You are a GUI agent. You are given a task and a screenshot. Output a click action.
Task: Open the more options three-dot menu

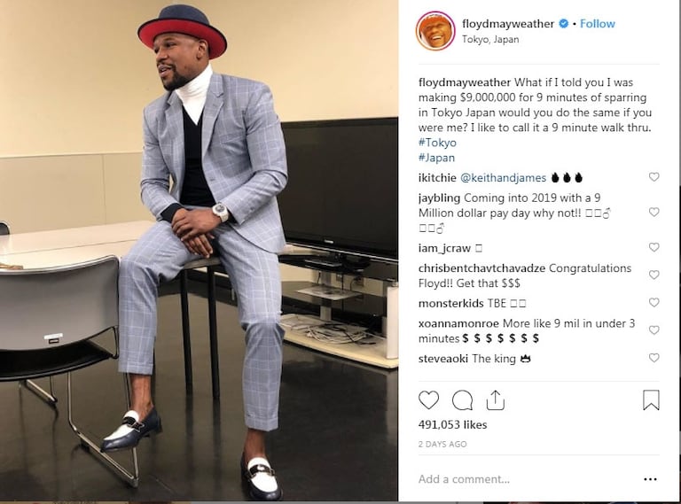(650, 479)
